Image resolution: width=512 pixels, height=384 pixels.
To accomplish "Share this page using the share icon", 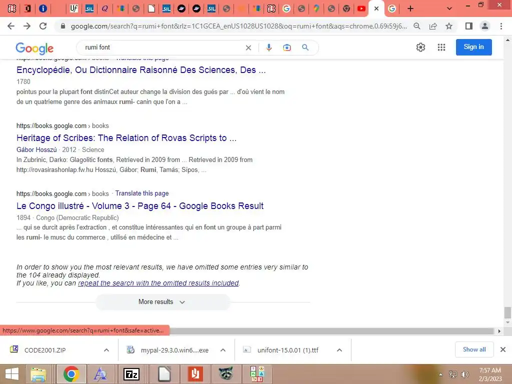I will 433,26.
